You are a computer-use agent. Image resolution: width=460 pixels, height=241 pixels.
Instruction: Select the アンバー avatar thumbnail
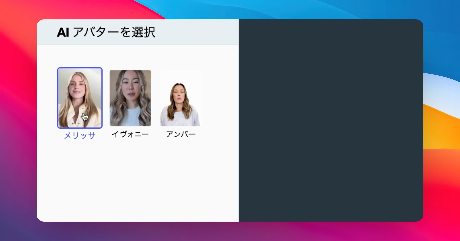[180, 98]
